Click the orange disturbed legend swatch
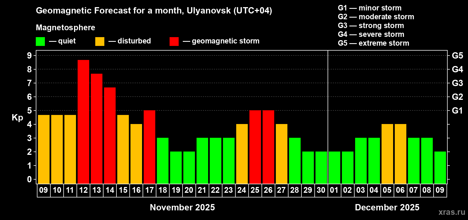Viewport: 468px width, 220px height. coord(100,42)
